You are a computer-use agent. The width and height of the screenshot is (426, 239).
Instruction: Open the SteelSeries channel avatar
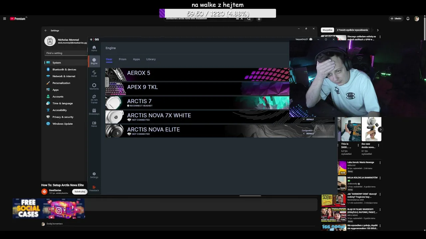tap(44, 192)
